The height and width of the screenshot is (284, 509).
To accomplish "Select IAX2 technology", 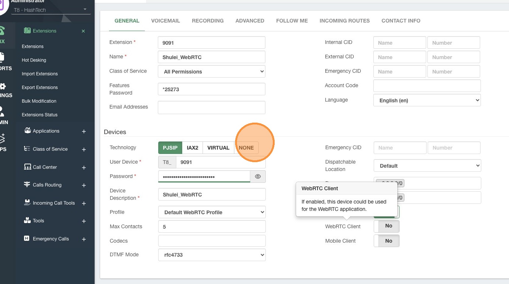I will point(192,148).
